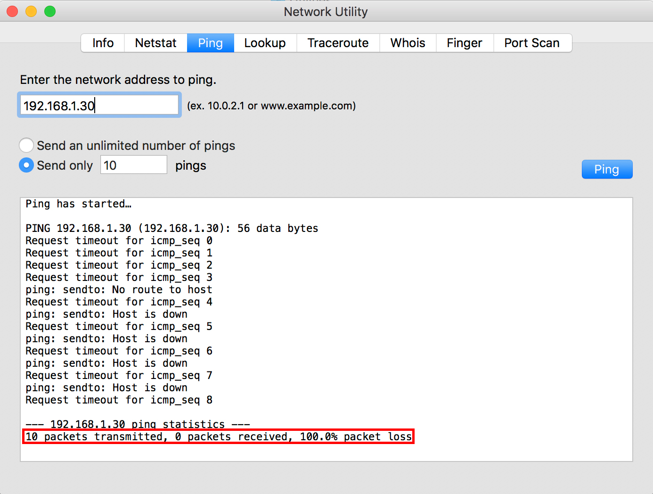653x494 pixels.
Task: Click the 'No route to host' output line
Action: tap(119, 289)
